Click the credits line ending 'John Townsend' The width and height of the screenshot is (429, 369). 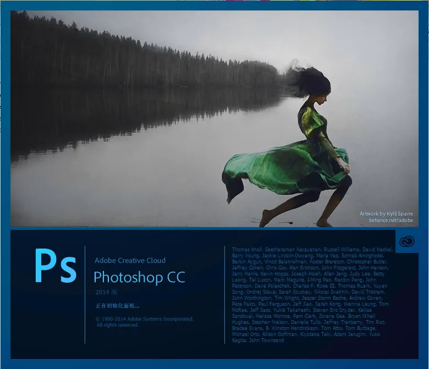258,340
